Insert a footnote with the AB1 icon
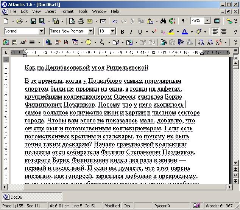This screenshot has height=210, width=240. click(x=23, y=42)
